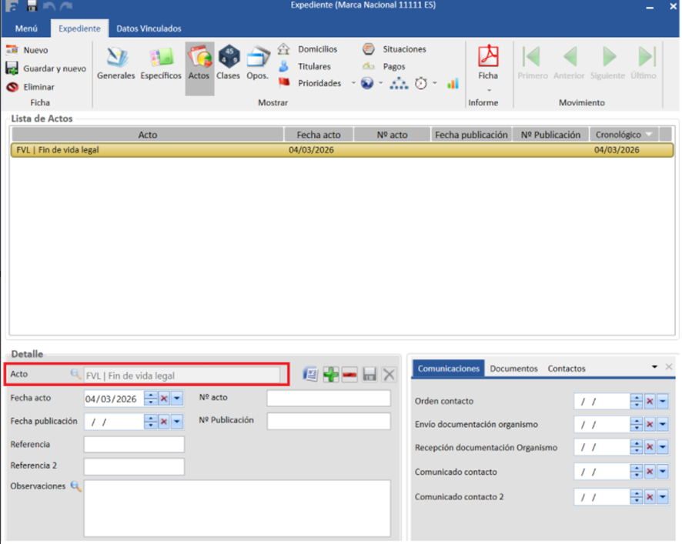Switch to the Documentos tab
The width and height of the screenshot is (682, 544).
click(x=513, y=369)
